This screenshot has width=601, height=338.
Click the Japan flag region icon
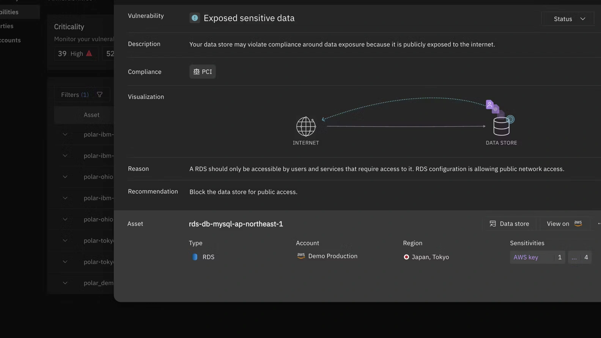click(406, 257)
